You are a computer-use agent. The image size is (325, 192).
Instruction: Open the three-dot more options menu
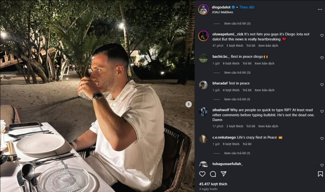pos(320,10)
